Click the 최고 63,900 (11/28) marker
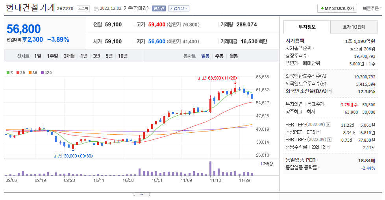 pyautogui.click(x=217, y=78)
